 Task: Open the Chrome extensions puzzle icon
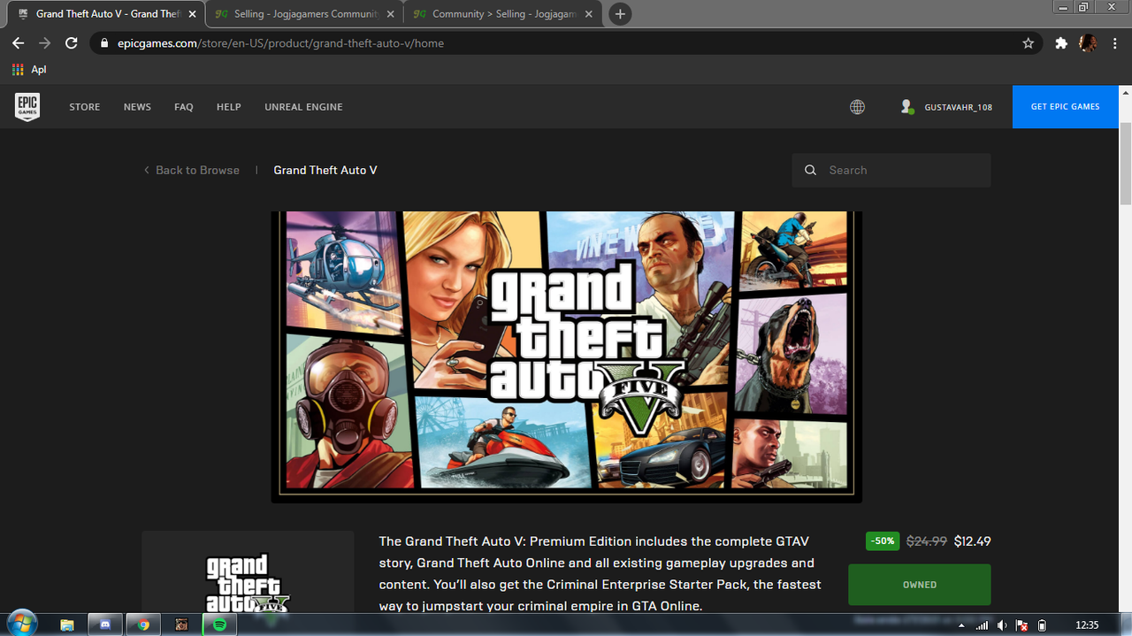[1061, 42]
